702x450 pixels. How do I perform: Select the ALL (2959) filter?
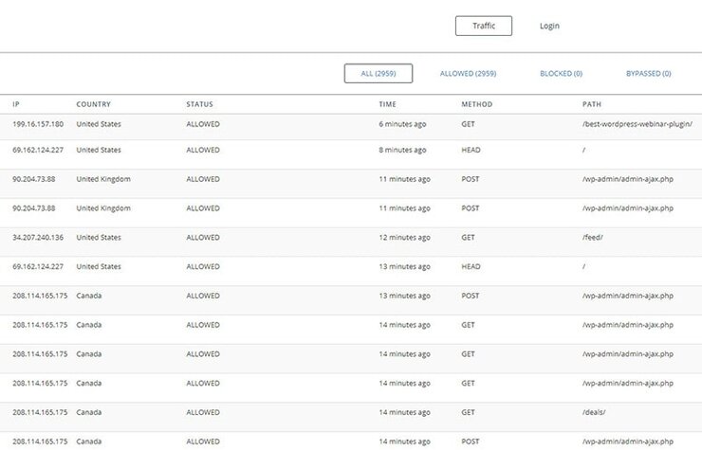click(379, 73)
